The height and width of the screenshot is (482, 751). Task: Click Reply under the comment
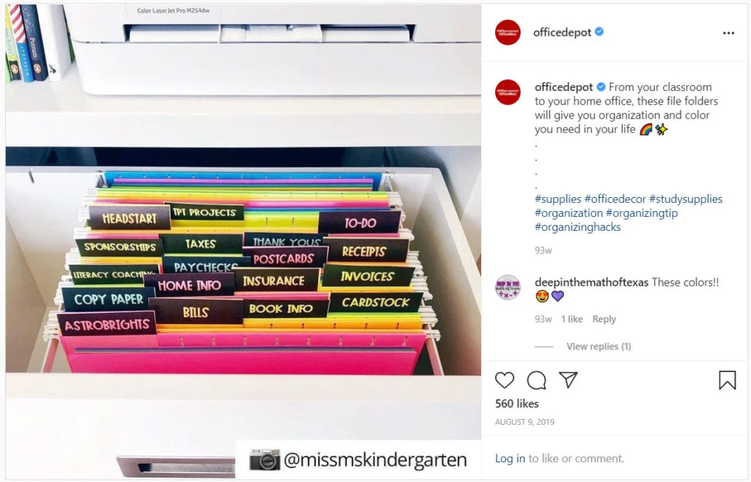coord(604,319)
